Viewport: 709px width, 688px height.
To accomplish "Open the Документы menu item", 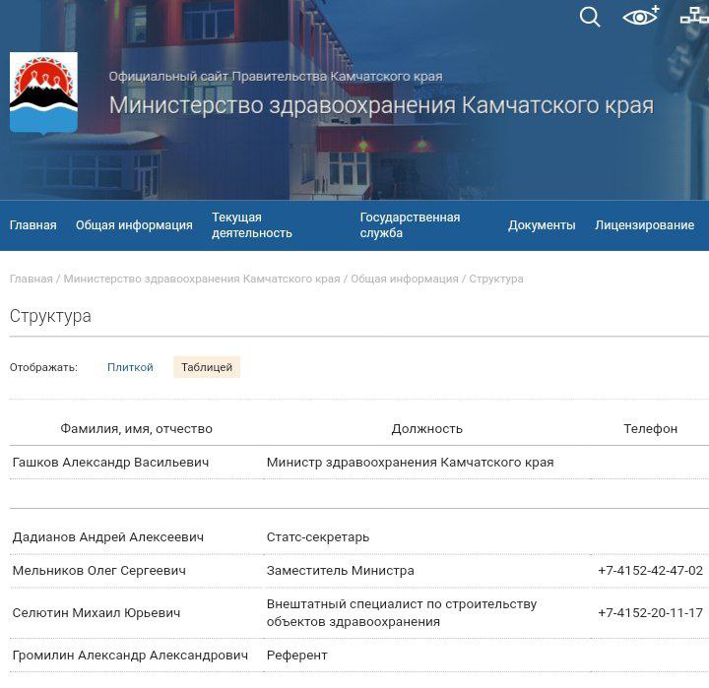I will (x=542, y=225).
